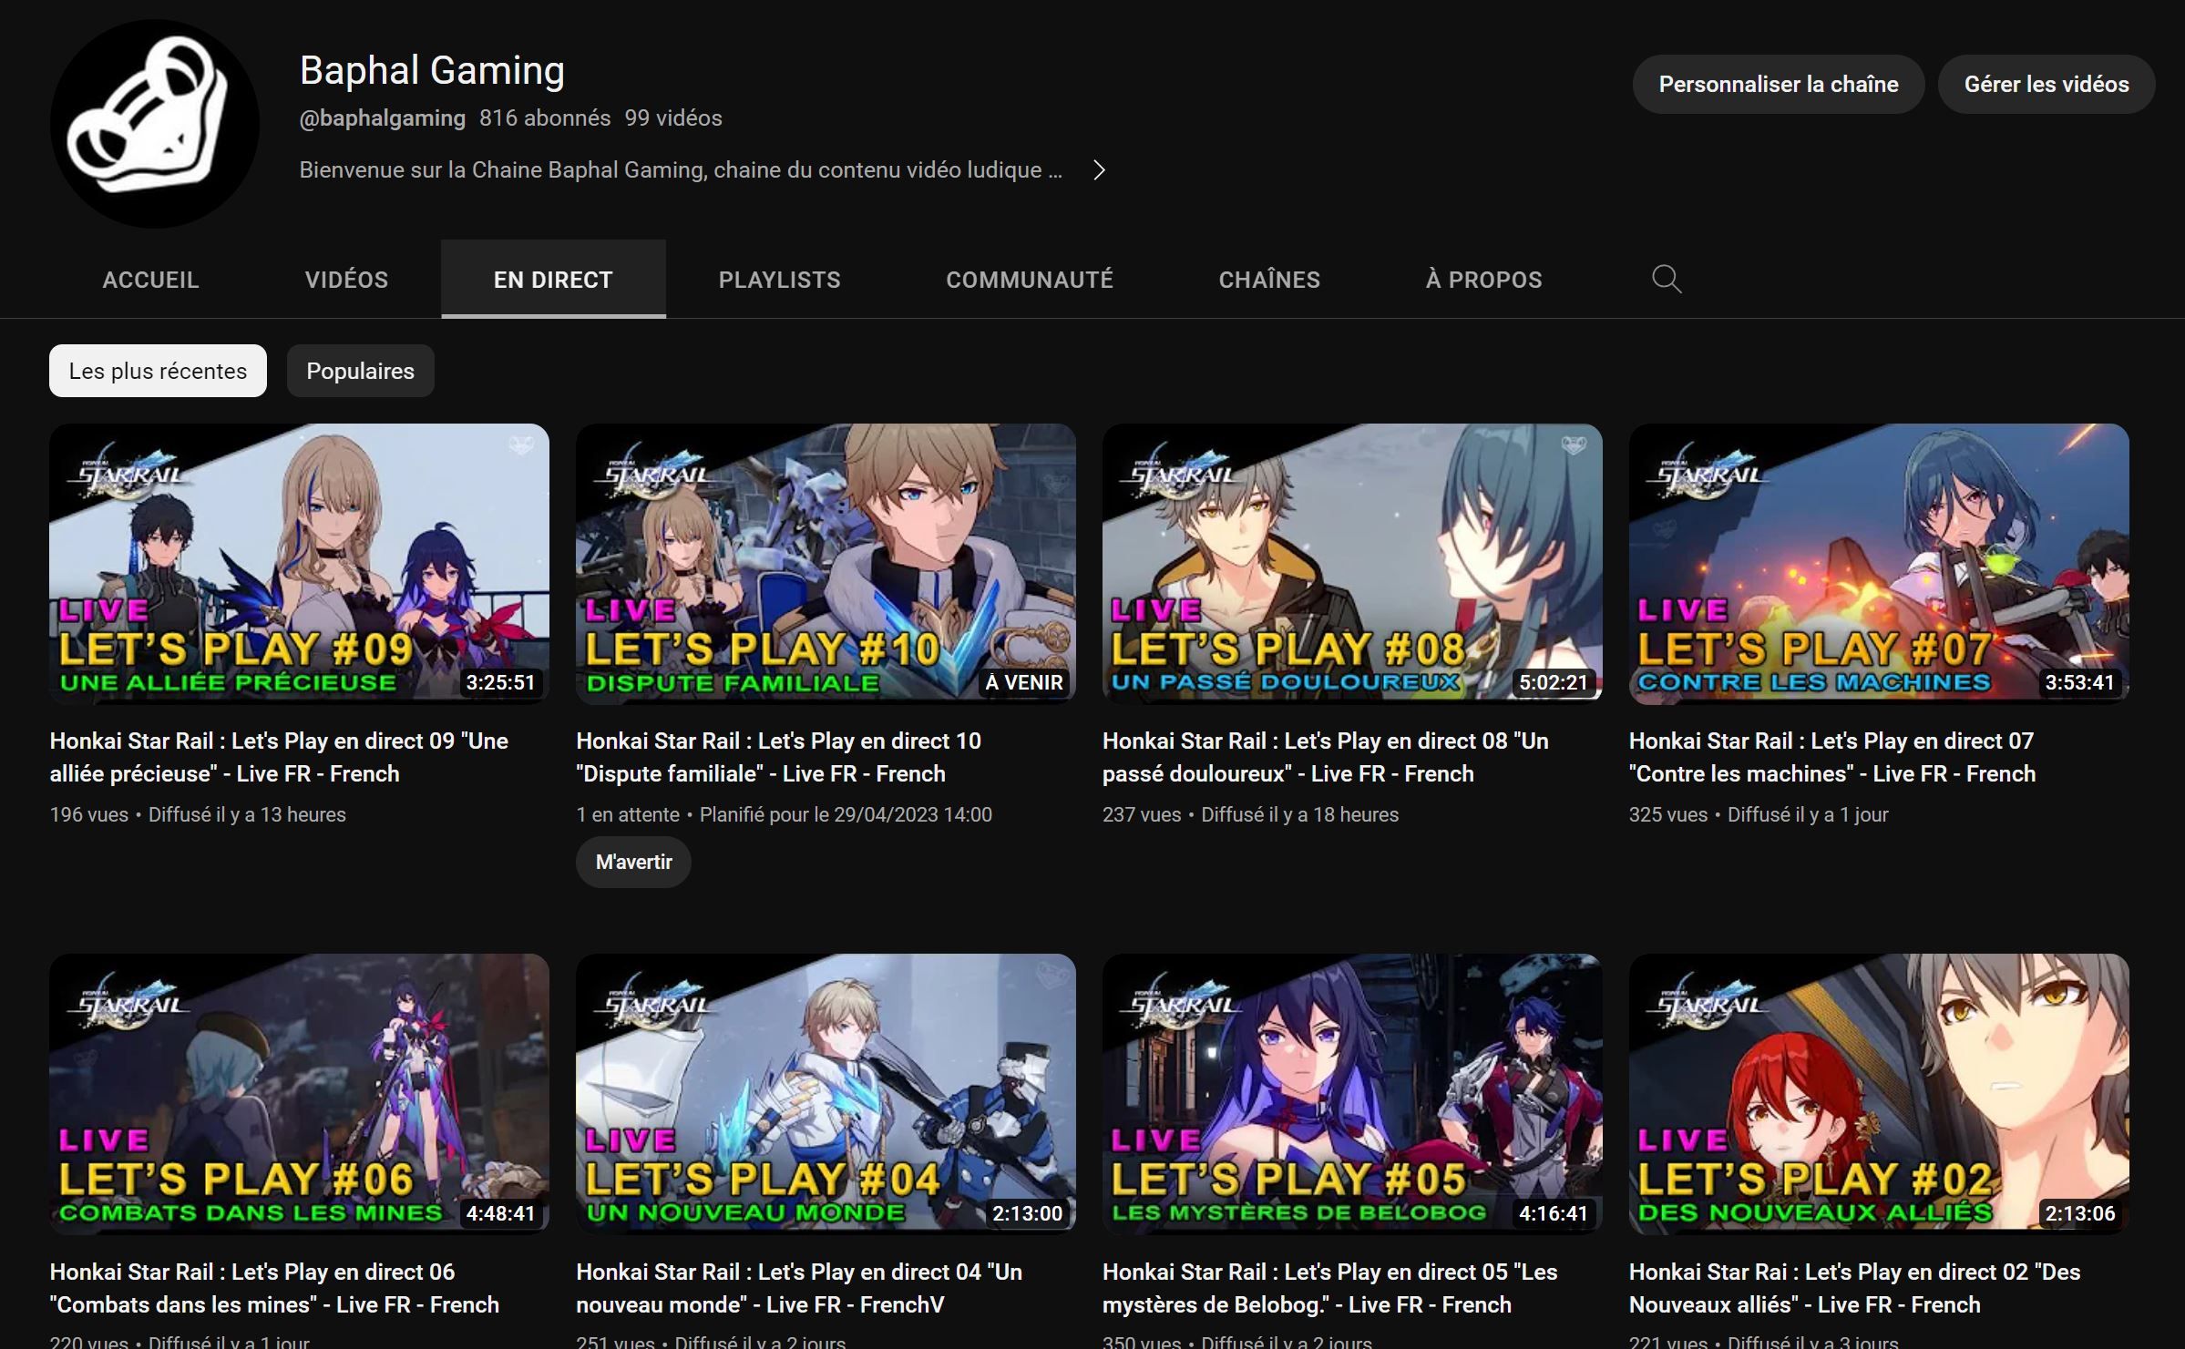Viewport: 2185px width, 1349px height.
Task: Open the Let's Play #02 Des Nouveaux alliés video
Action: click(x=1879, y=1096)
